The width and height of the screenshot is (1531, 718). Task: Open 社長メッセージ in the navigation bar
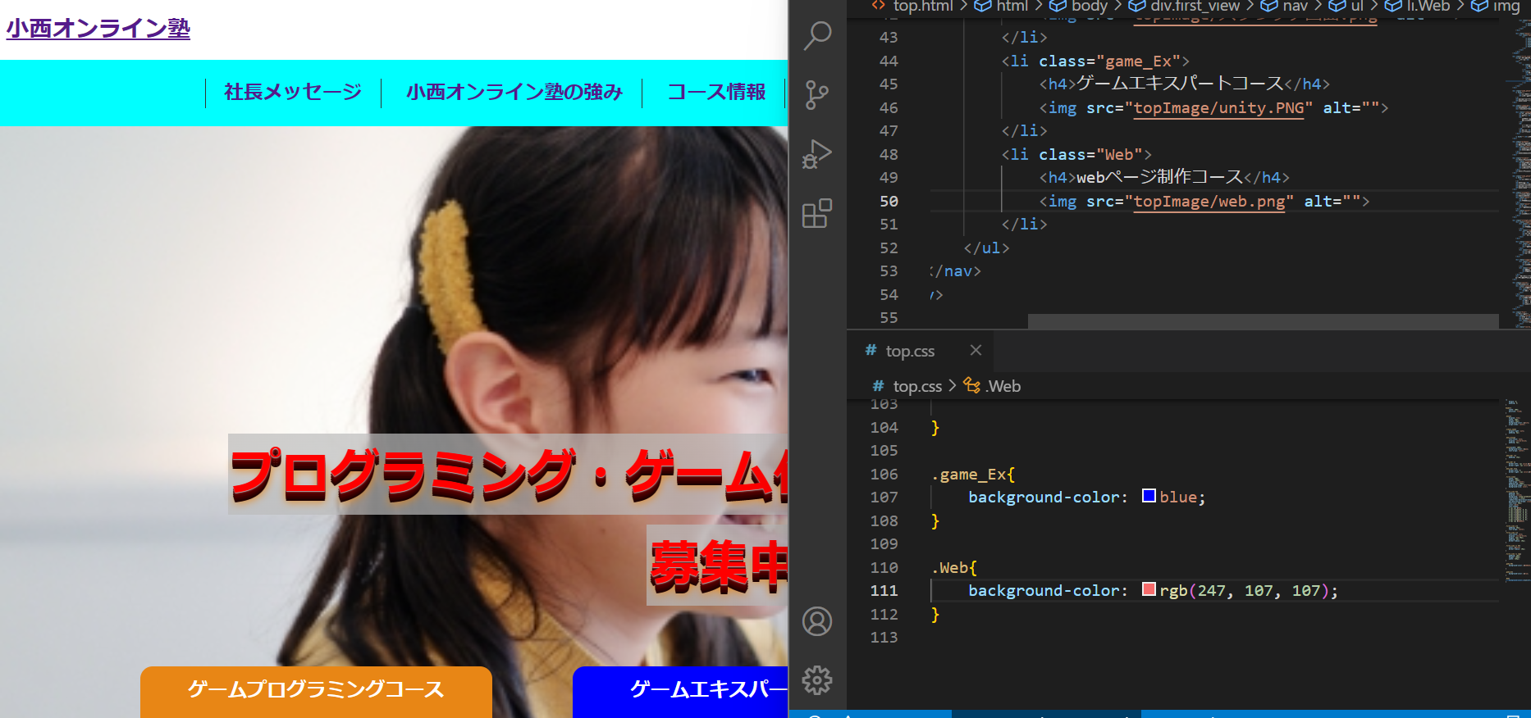293,92
